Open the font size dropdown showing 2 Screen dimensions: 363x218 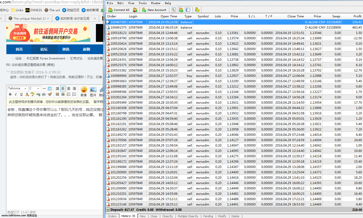[x=34, y=88]
